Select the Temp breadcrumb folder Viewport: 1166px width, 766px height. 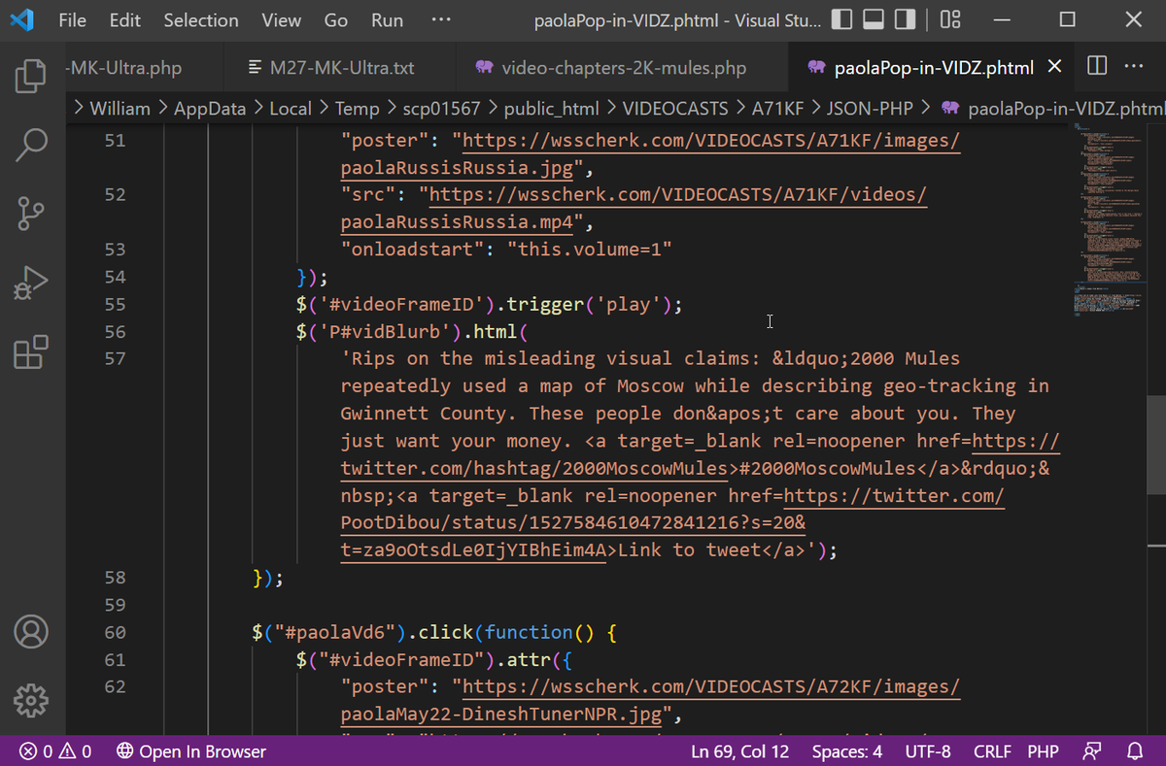point(358,108)
